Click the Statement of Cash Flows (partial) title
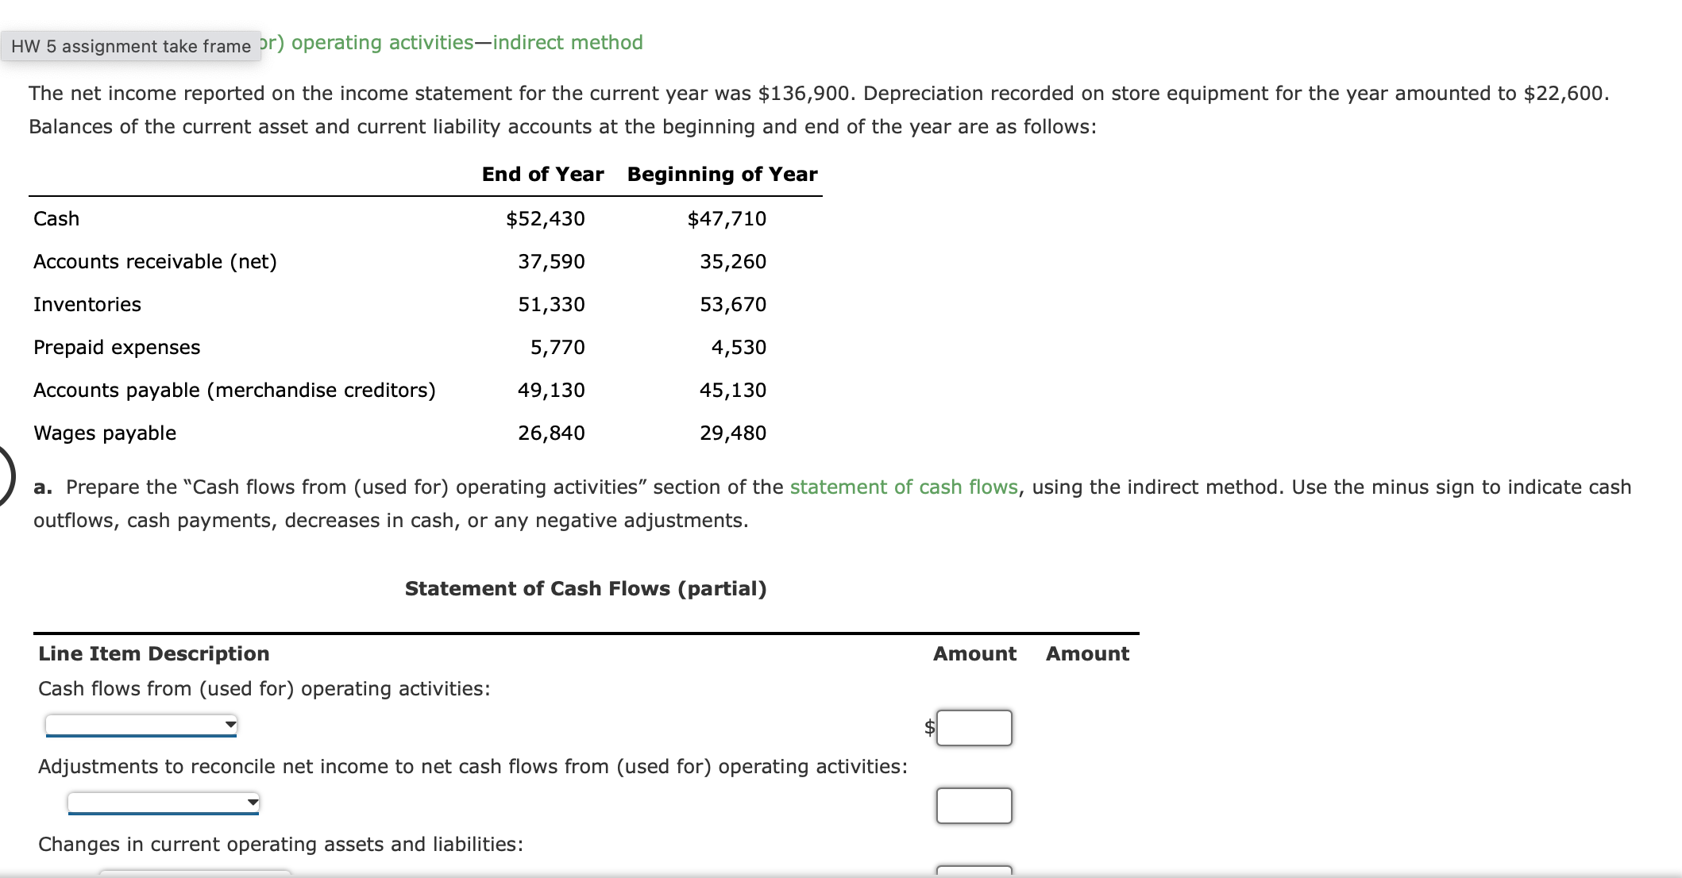1682x878 pixels. [x=585, y=588]
